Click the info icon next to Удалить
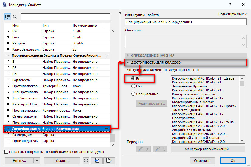Screen dimensions: 251x167 pyautogui.click(x=86, y=161)
